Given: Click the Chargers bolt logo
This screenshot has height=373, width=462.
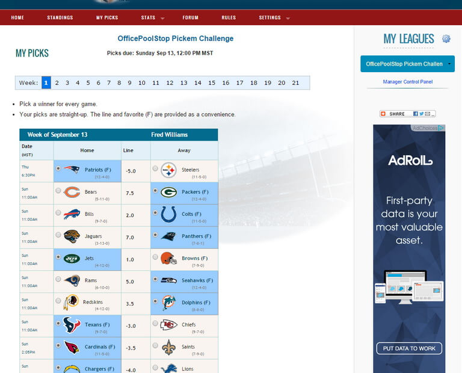Looking at the screenshot, I should [x=72, y=369].
